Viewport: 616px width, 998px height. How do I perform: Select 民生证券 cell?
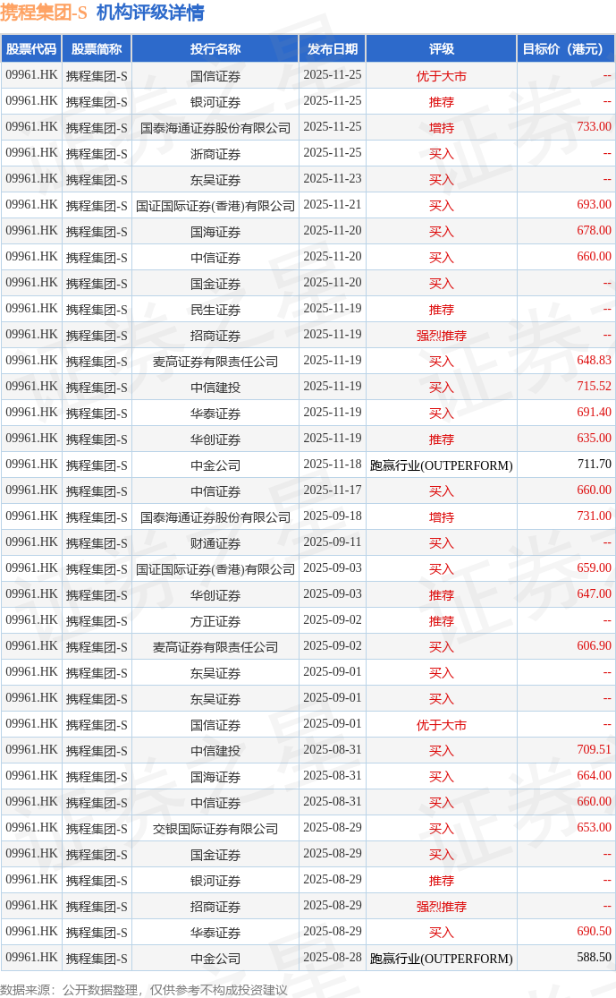click(x=215, y=310)
